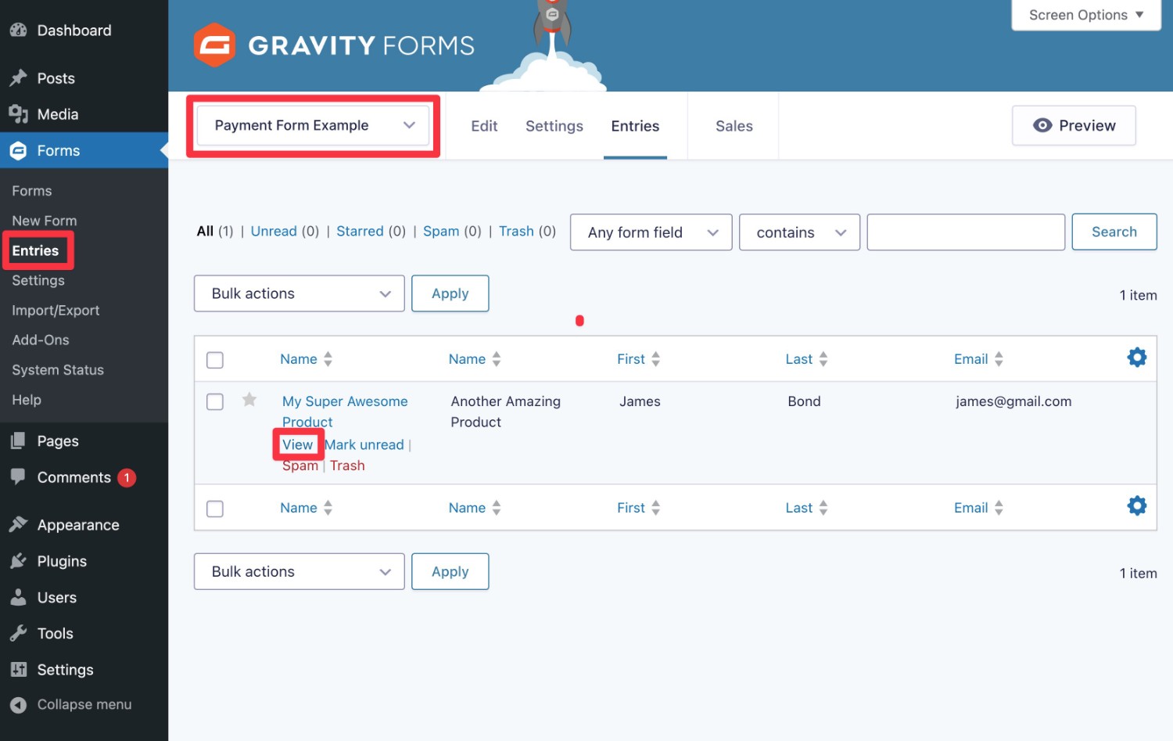Click the column settings gear in entries table
Viewport: 1173px width, 741px height.
[1136, 358]
